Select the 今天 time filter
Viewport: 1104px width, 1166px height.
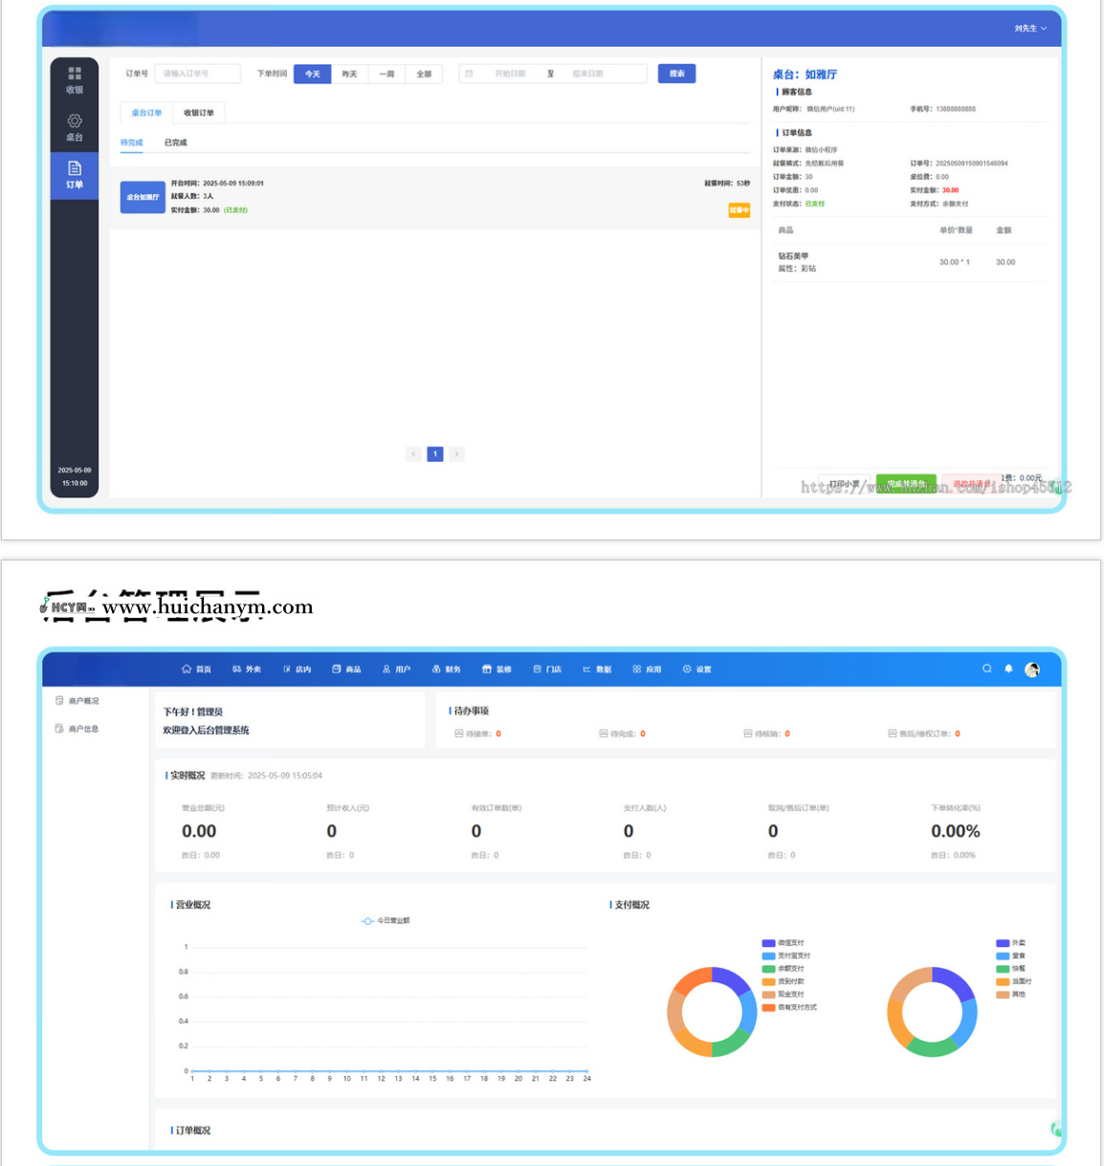point(313,74)
